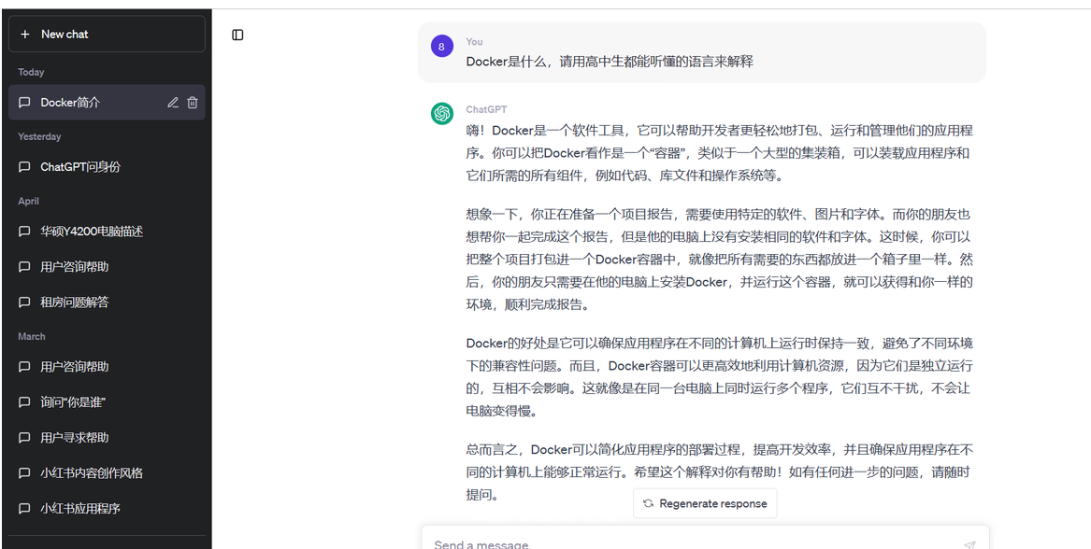The width and height of the screenshot is (1091, 549).
Task: Click the plus icon beside New chat
Action: [25, 34]
